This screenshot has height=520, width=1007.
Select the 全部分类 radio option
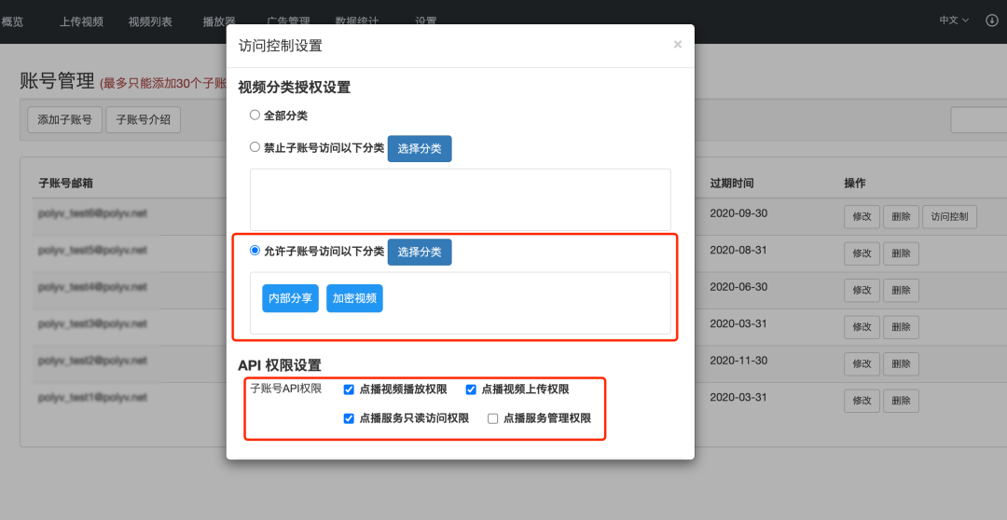[255, 116]
